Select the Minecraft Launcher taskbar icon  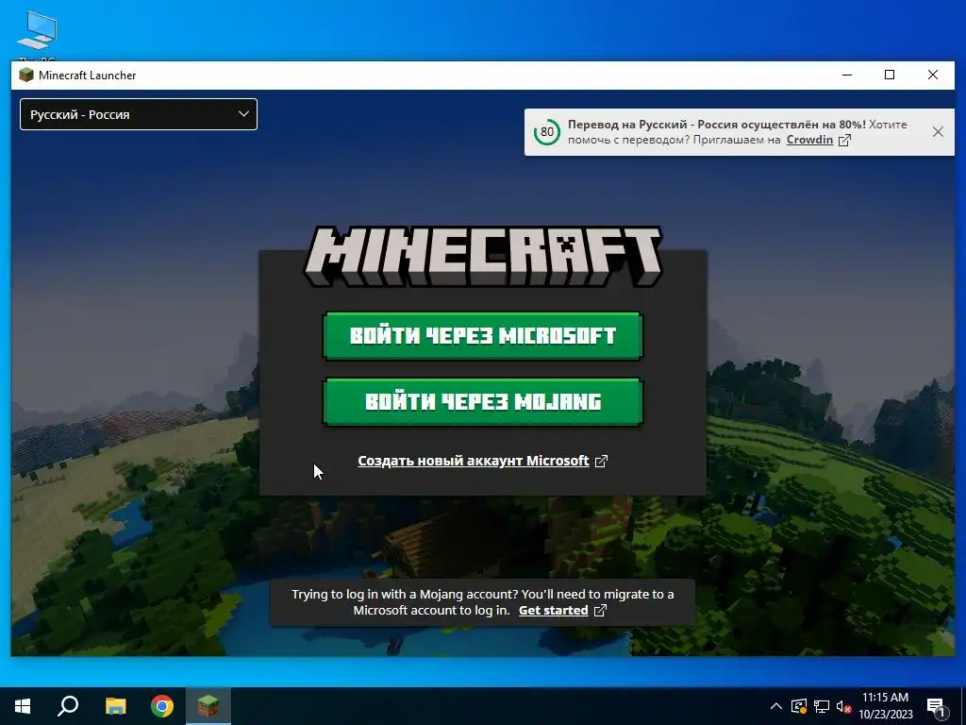point(208,706)
